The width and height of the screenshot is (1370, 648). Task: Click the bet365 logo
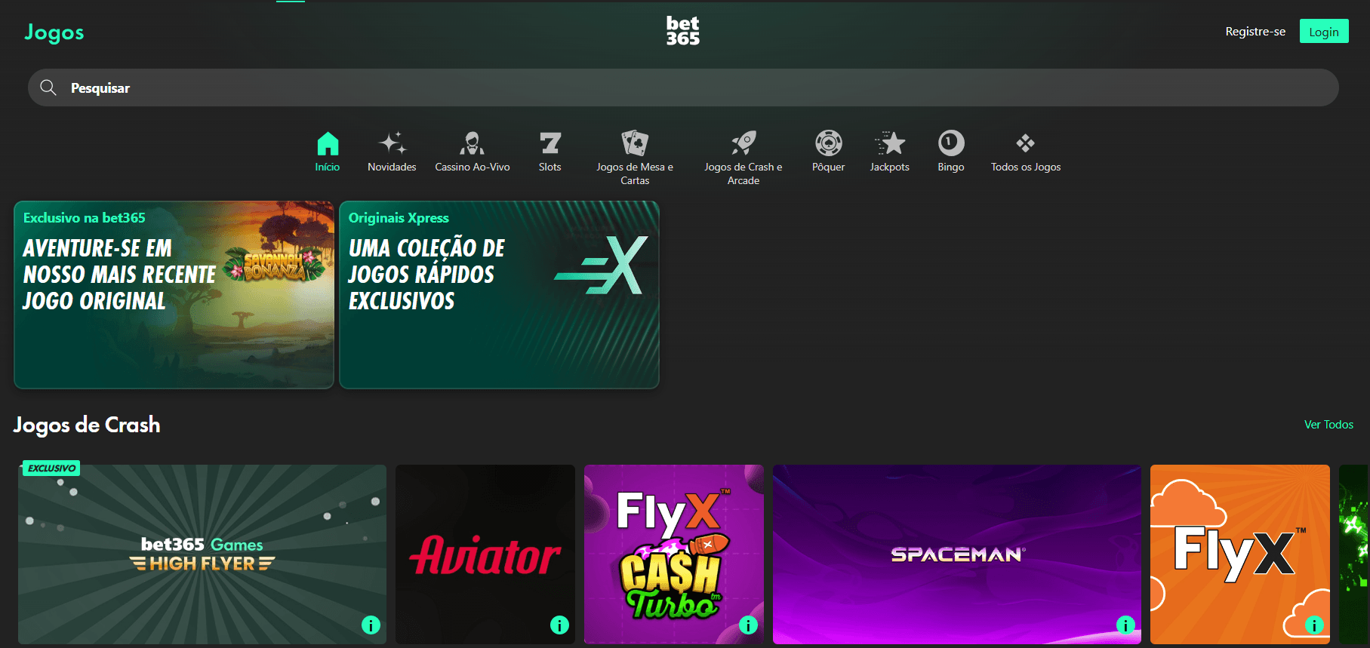[x=683, y=31]
